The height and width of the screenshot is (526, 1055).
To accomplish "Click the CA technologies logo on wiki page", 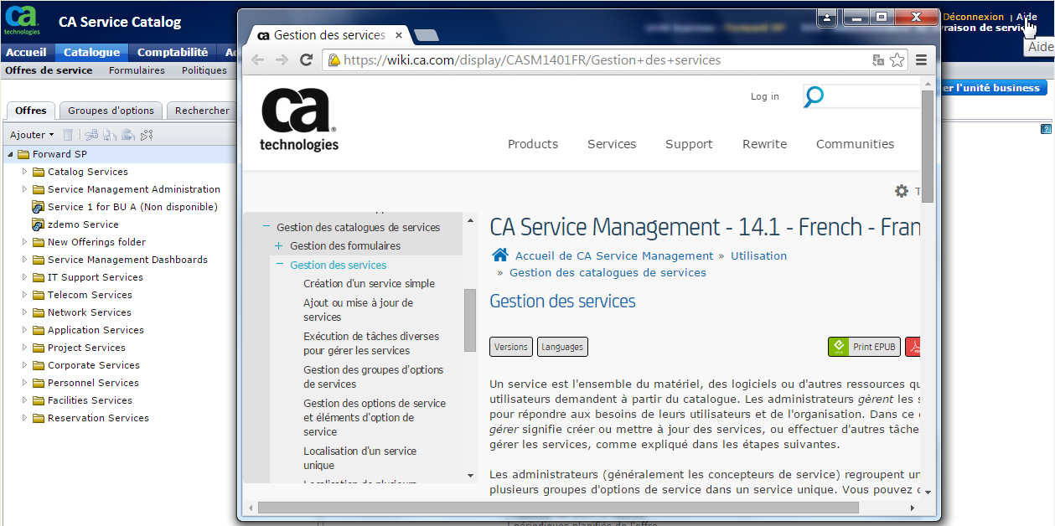I will click(299, 121).
